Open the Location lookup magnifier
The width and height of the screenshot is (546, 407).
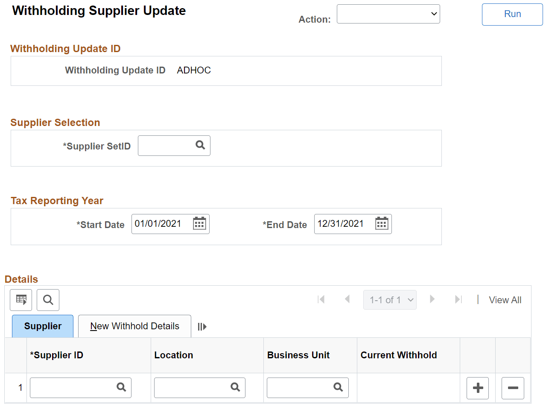[235, 387]
